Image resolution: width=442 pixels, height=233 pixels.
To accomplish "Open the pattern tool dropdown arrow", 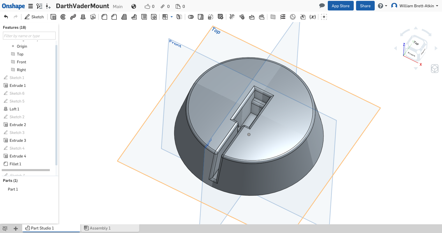I will pyautogui.click(x=172, y=17).
